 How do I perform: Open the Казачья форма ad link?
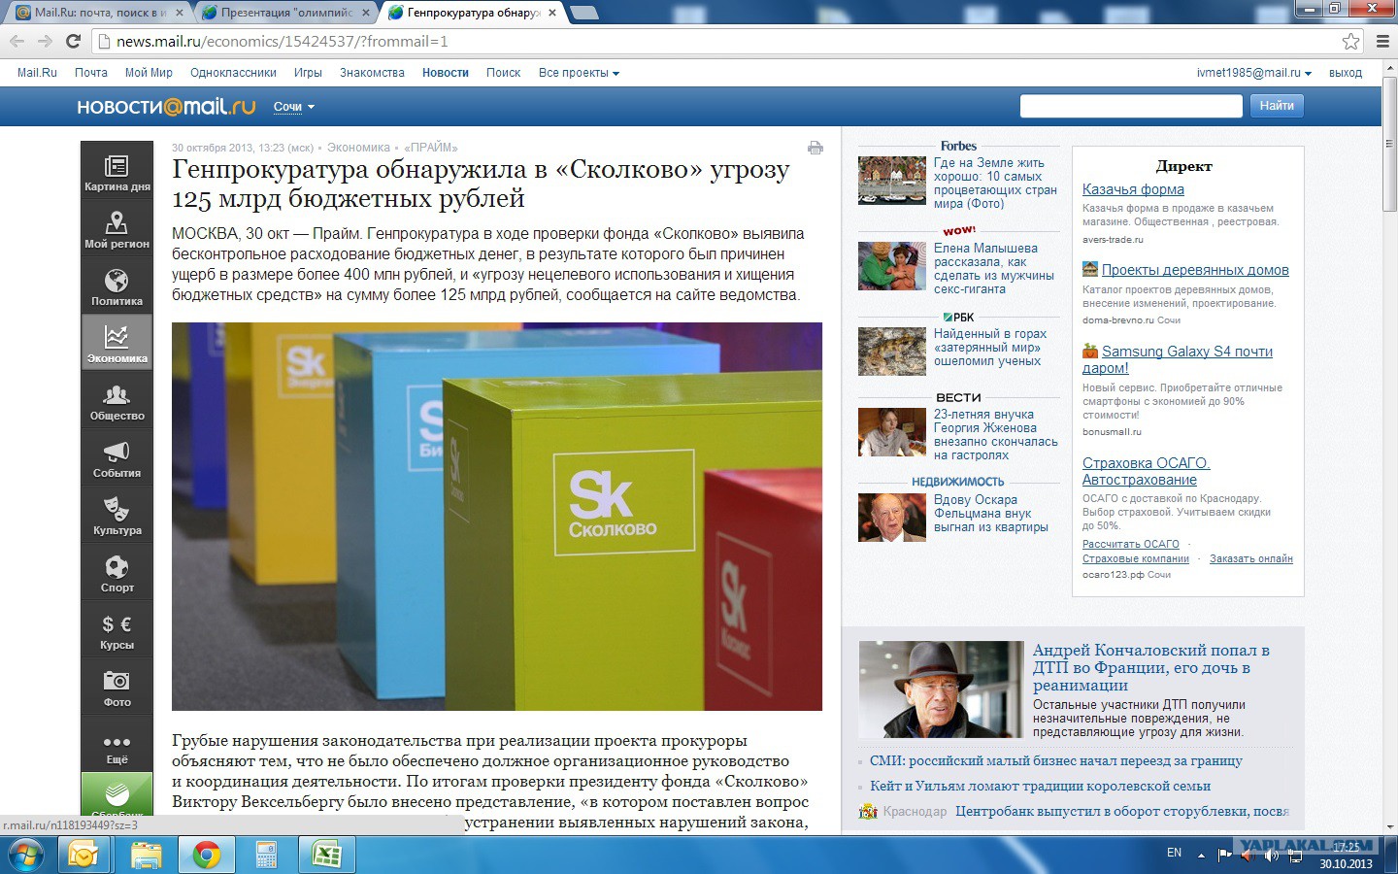click(1133, 189)
